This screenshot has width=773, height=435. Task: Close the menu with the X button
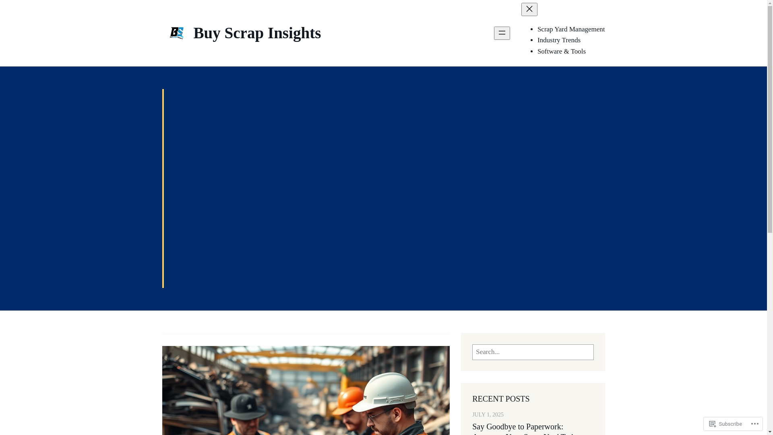pyautogui.click(x=529, y=9)
